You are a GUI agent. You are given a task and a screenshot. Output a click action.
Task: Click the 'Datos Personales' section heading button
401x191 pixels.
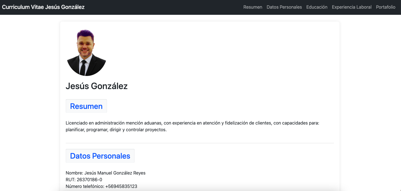(x=100, y=156)
